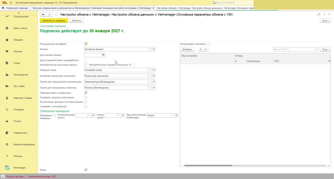Move the setting row down with arrow icon

coord(206,49)
